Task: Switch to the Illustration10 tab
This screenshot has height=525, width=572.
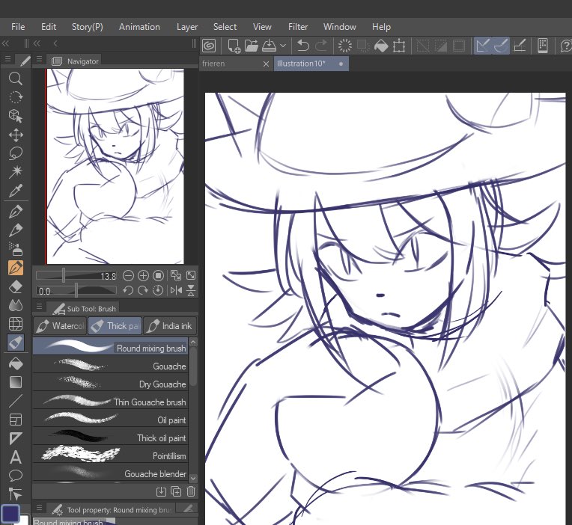Action: tap(311, 64)
